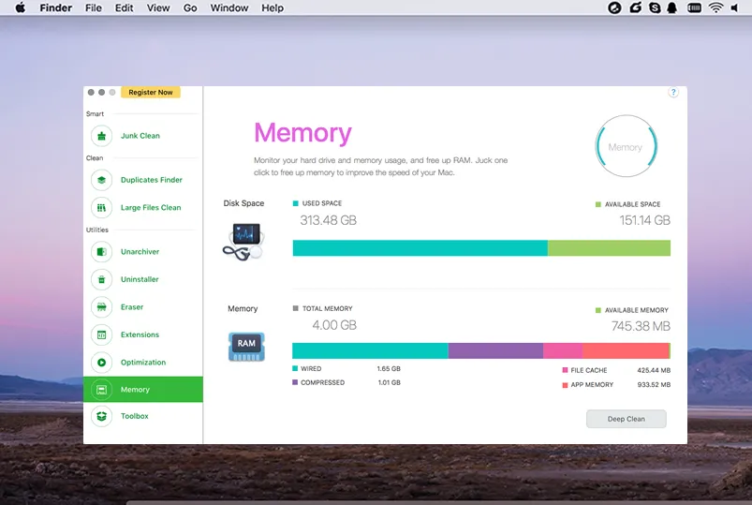The height and width of the screenshot is (505, 752).
Task: Click the purple compressed memory bar segment
Action: [x=495, y=351]
